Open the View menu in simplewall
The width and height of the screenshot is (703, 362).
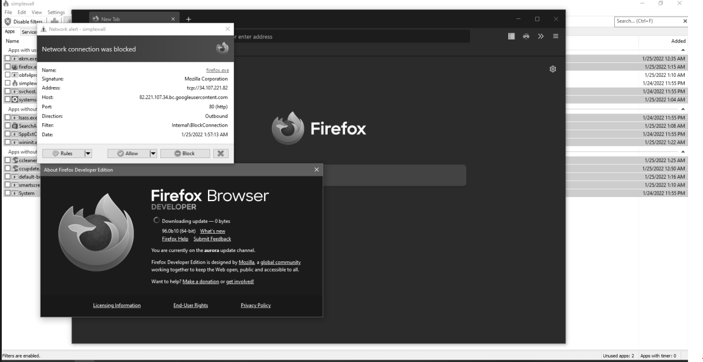pos(37,13)
